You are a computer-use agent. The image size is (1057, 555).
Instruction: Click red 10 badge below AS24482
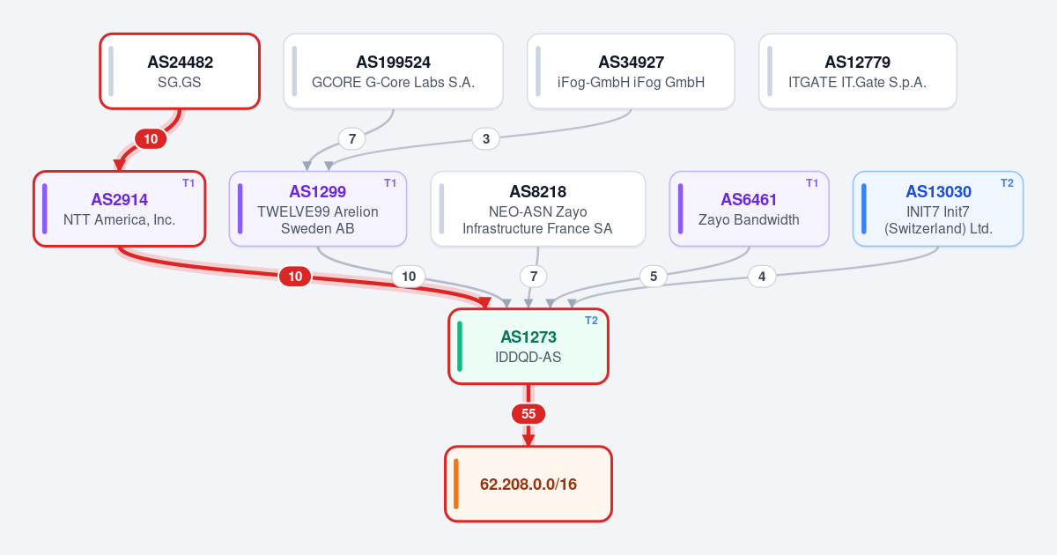tap(151, 139)
